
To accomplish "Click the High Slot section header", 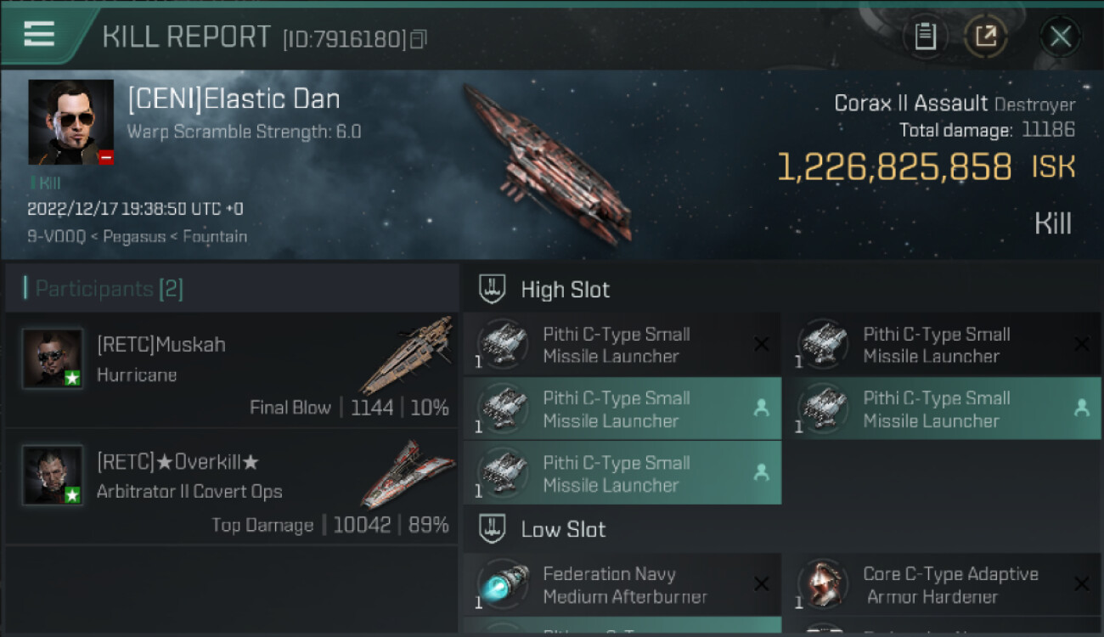I will [565, 290].
